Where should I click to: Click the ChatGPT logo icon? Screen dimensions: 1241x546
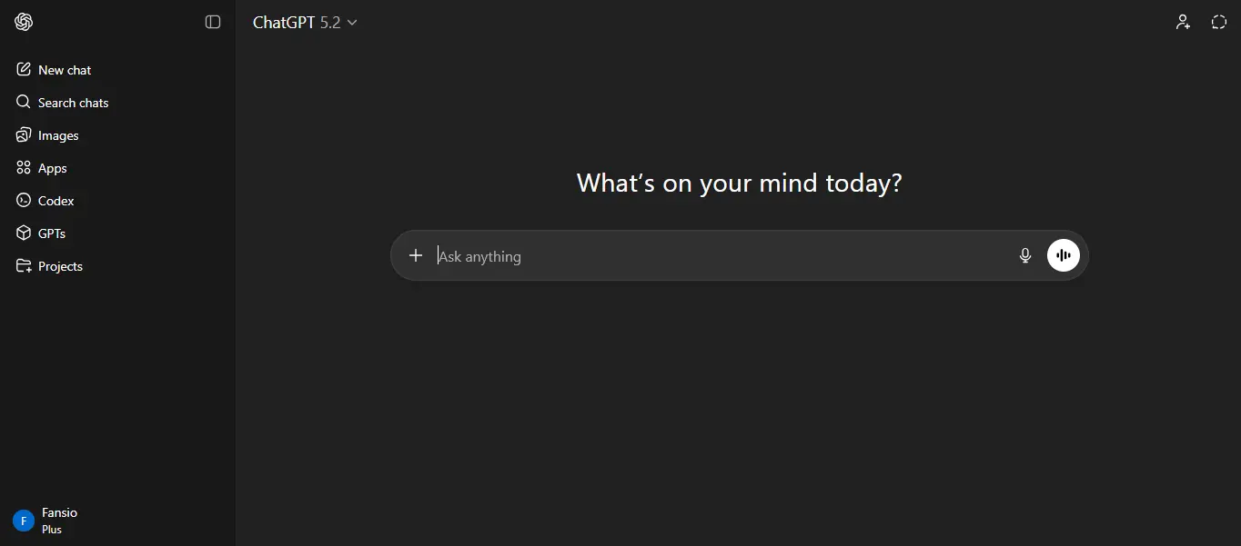[24, 22]
